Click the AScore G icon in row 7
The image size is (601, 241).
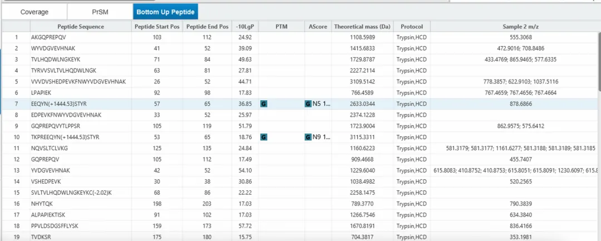coord(308,104)
